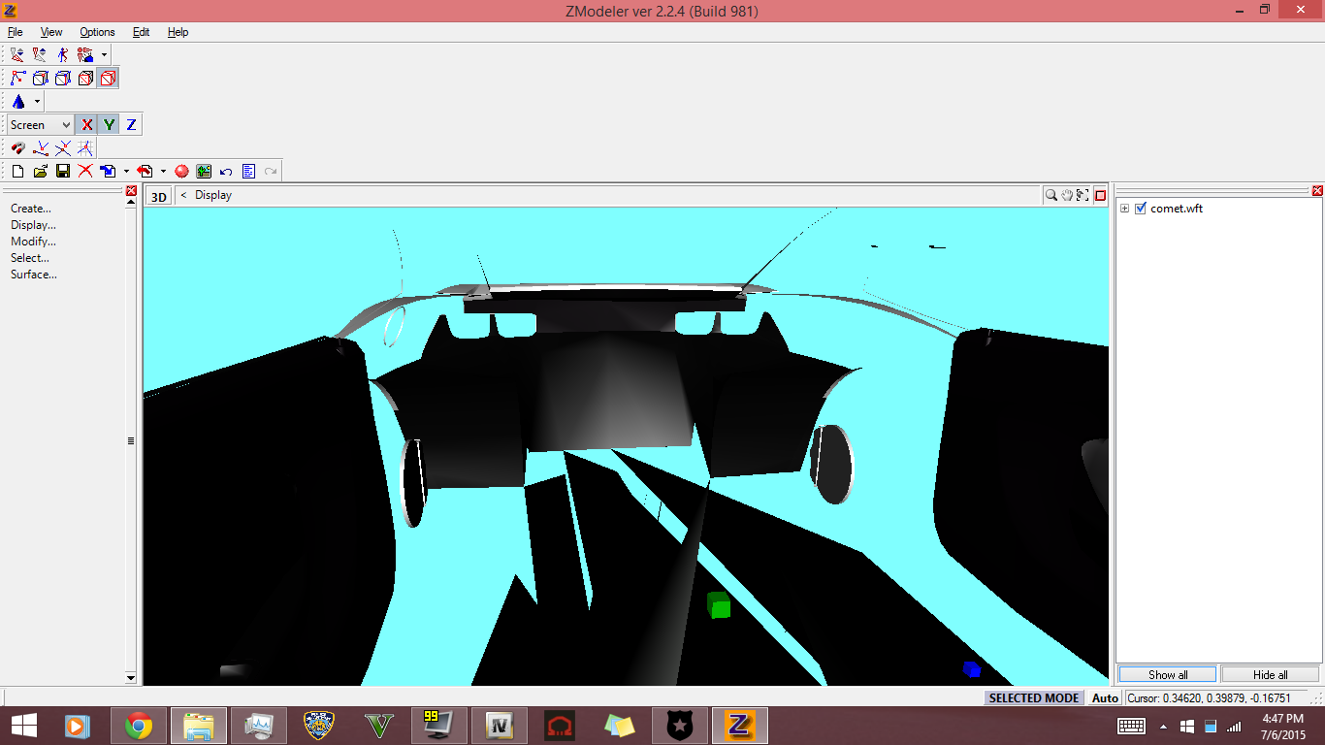Uncheck the comet.wft visibility checkbox
This screenshot has width=1325, height=745.
tap(1141, 209)
